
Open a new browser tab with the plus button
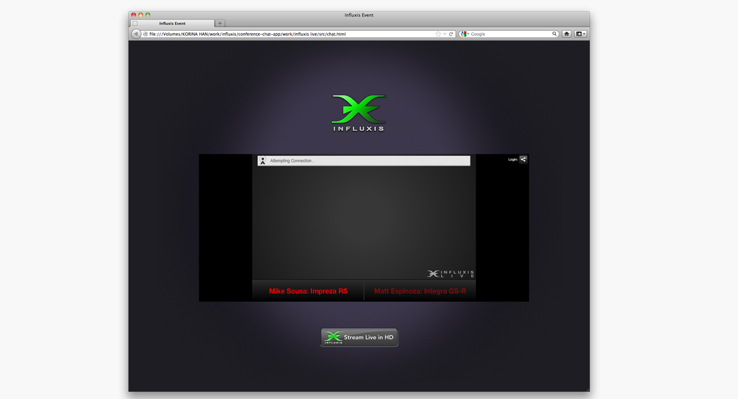[220, 23]
